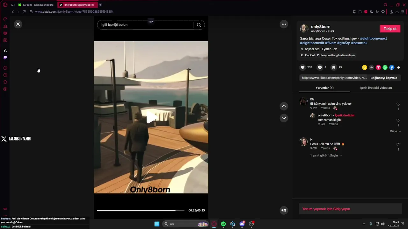Like only8born's 'Her zaman ki gibi' reply
This screenshot has height=229, width=408.
pyautogui.click(x=398, y=121)
